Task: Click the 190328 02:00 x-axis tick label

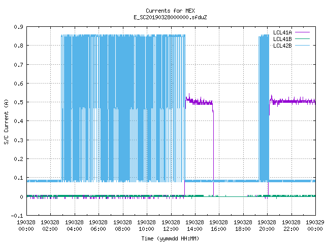Action: click(50, 226)
